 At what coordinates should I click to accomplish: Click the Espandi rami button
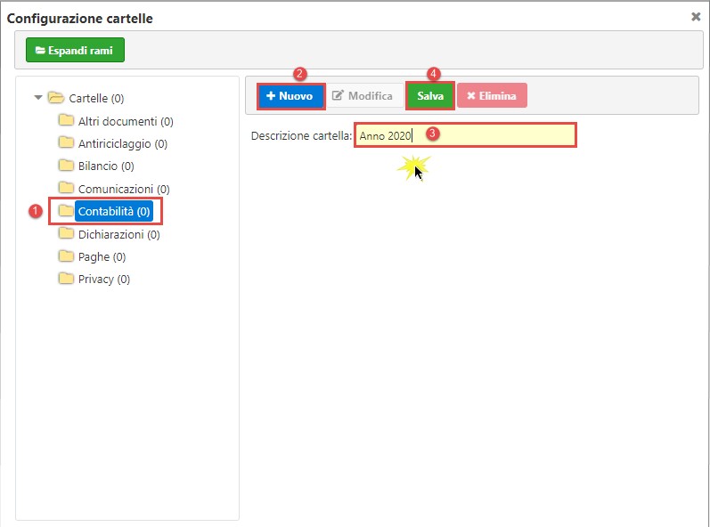tap(75, 51)
